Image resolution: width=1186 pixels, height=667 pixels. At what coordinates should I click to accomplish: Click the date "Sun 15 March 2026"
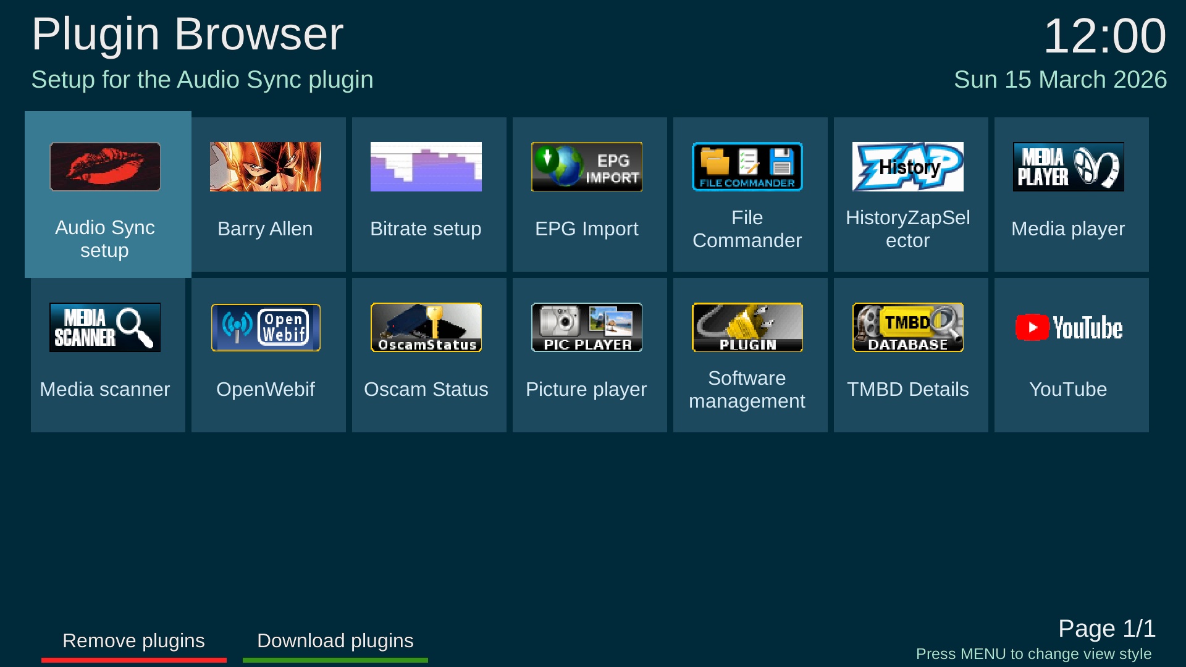[x=1061, y=80]
